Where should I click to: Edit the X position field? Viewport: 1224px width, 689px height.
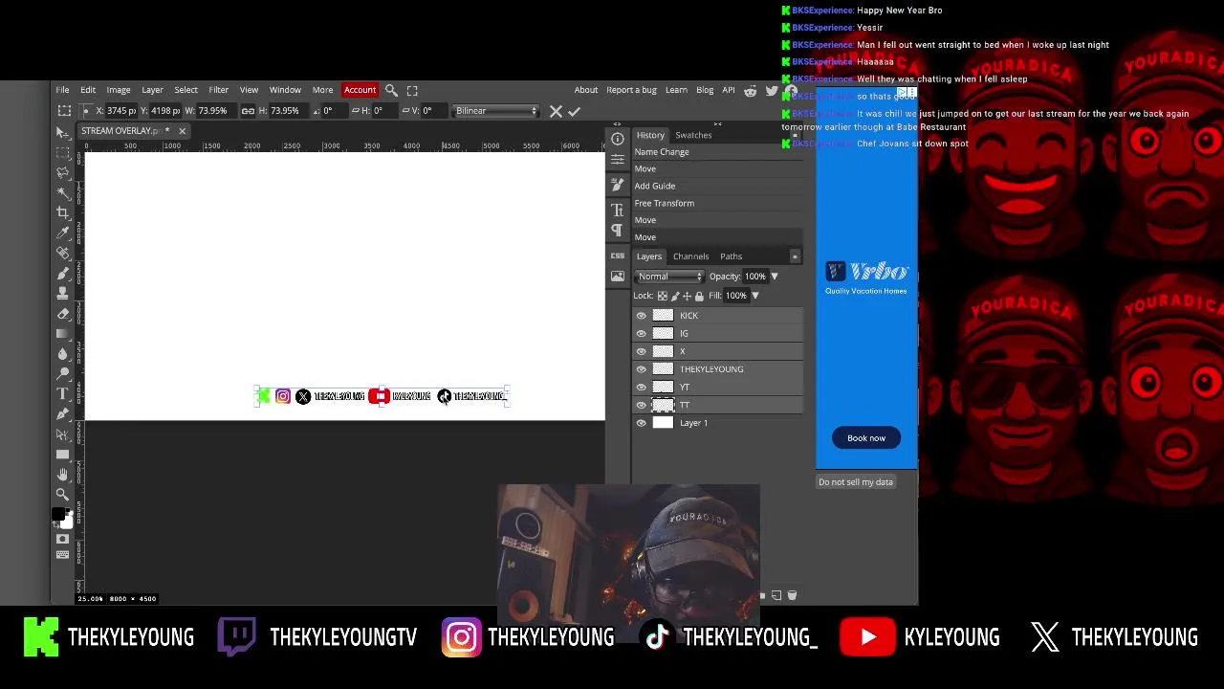tap(120, 111)
